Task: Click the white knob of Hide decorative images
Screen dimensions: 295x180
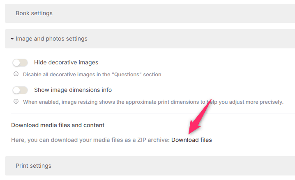Action: (x=17, y=63)
